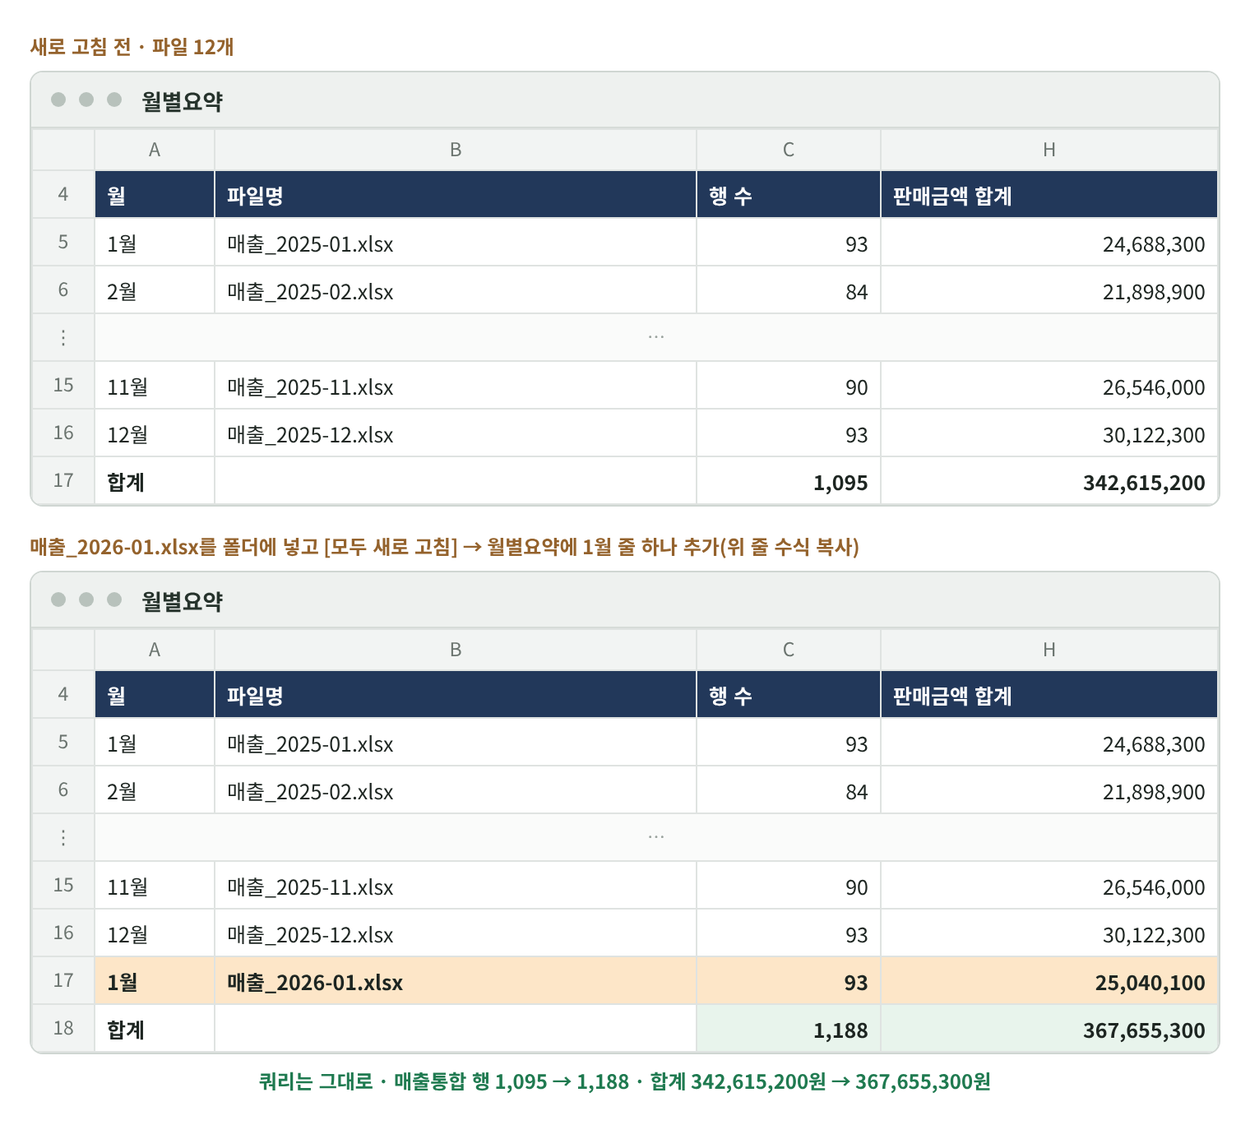Click 93 in the 매출_2026-01.xlsx row
The height and width of the screenshot is (1125, 1250).
tap(788, 982)
